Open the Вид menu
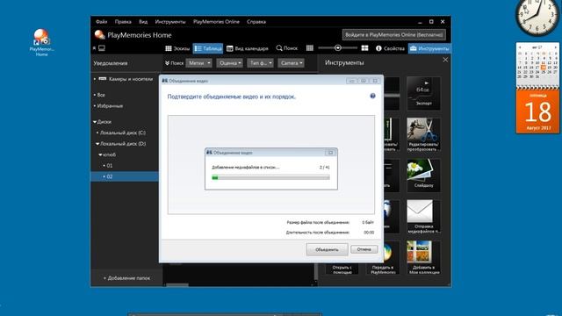562x316 pixels. point(143,22)
